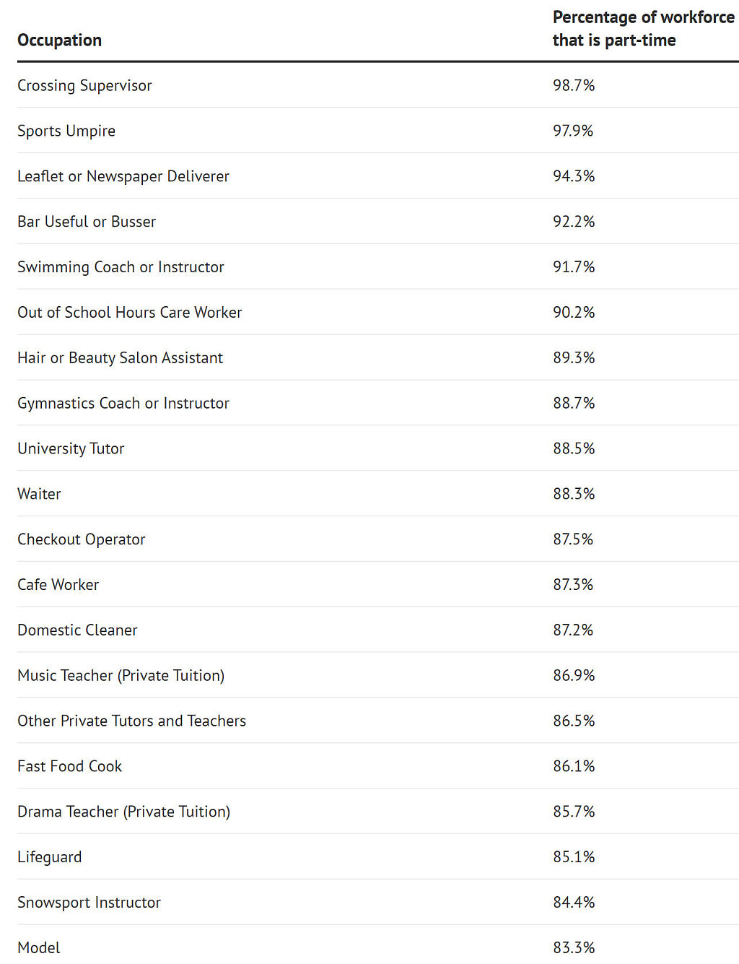Viewport: 739px width, 964px height.
Task: Click Other Private Tutors and Teachers
Action: pyautogui.click(x=131, y=721)
